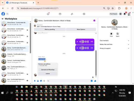Screen dimensions: 134x101
Task: Click the message text input field
Action: pos(69,81)
